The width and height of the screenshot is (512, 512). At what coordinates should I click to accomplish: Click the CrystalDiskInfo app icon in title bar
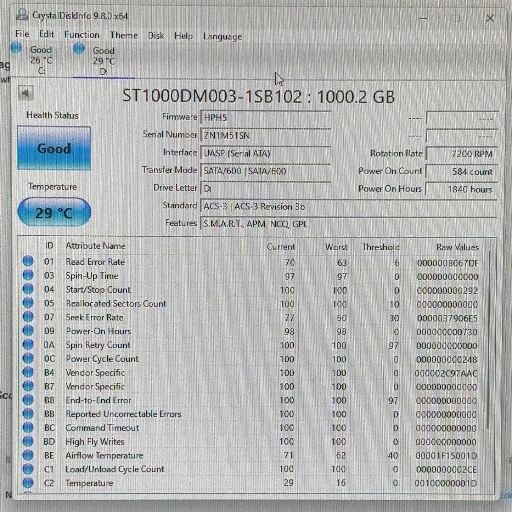(x=22, y=15)
